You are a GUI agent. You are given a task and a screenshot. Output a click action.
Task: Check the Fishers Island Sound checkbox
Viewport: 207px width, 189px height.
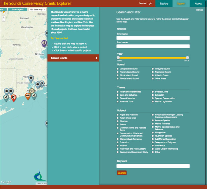[x=117, y=72]
